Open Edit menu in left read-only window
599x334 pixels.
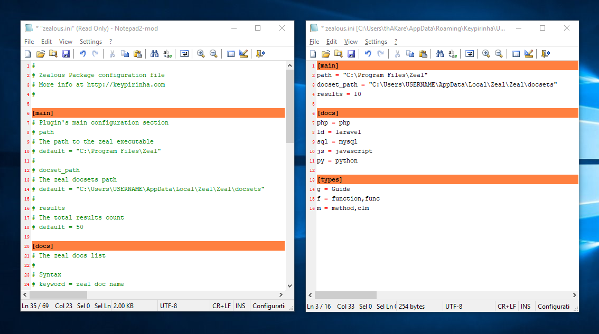[46, 42]
